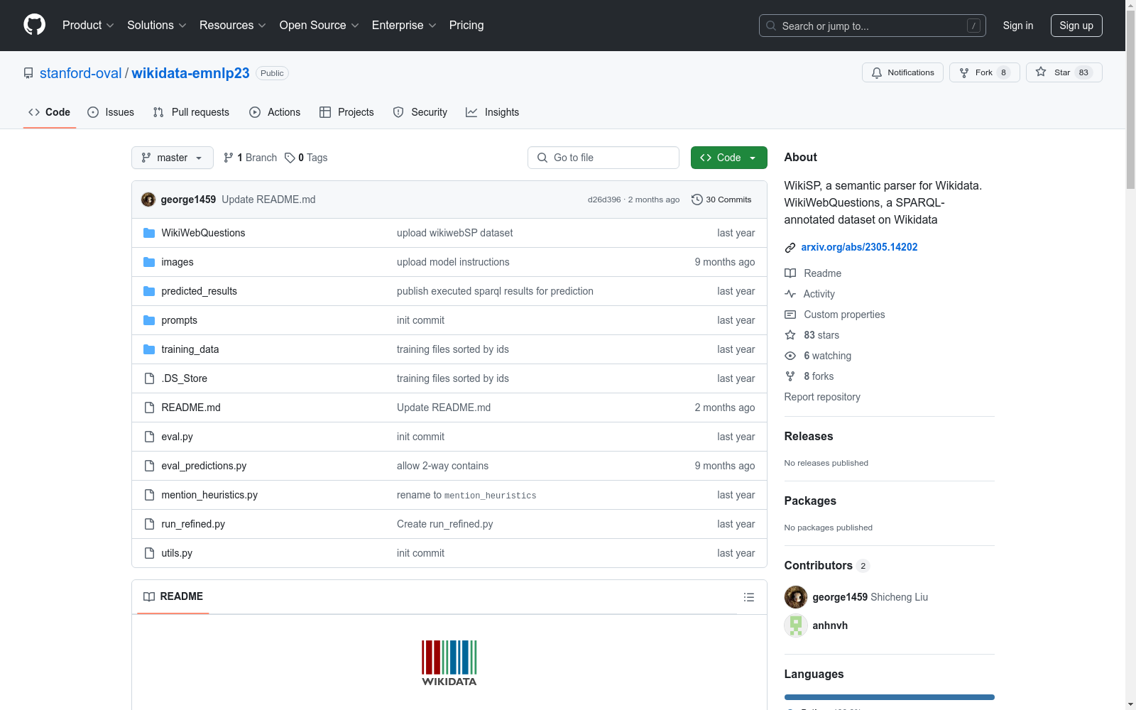Switch to the Issues tab
The image size is (1136, 710).
coord(111,112)
